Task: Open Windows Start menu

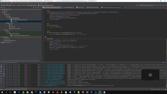Action: coord(2,92)
